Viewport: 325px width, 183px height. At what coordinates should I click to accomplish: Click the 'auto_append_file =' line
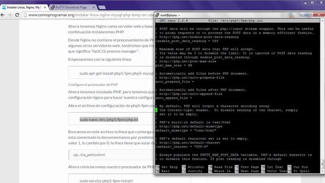[x=174, y=98]
